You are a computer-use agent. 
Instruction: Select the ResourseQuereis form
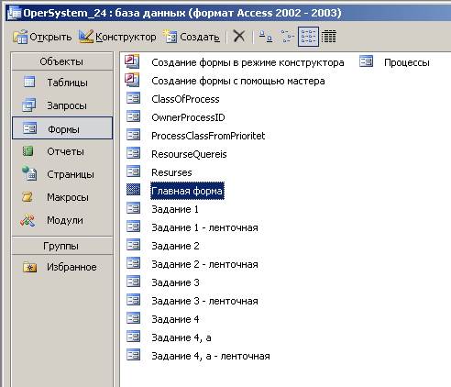coord(189,154)
